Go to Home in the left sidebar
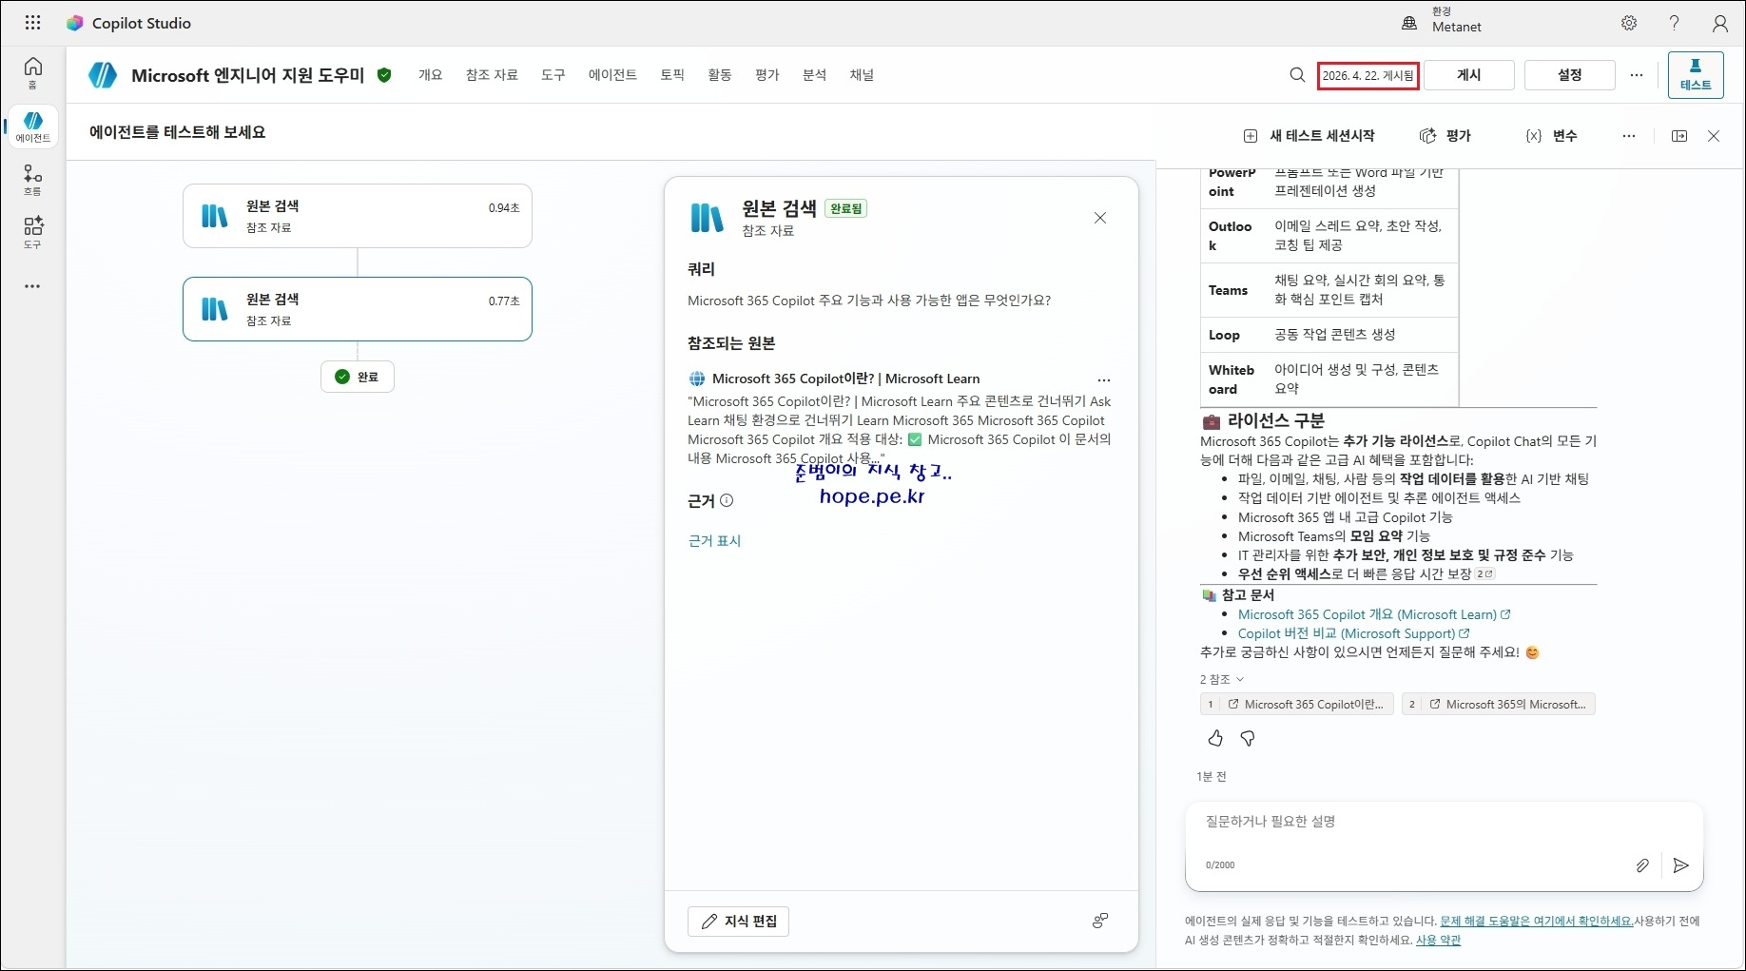The height and width of the screenshot is (971, 1746). point(33,72)
